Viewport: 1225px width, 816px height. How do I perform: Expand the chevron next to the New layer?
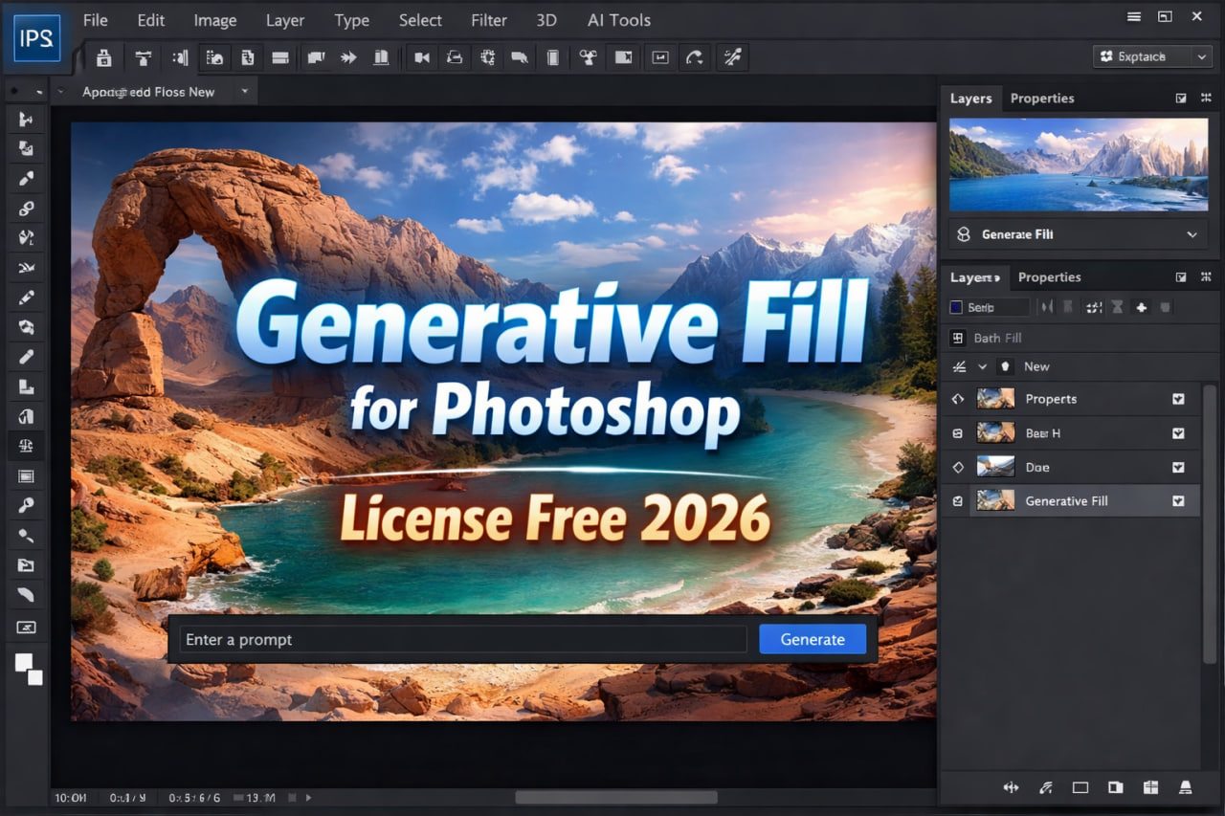[x=984, y=366]
